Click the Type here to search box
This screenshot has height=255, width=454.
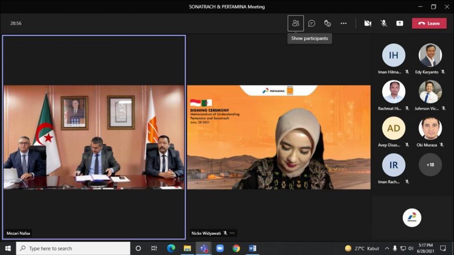coord(73,248)
